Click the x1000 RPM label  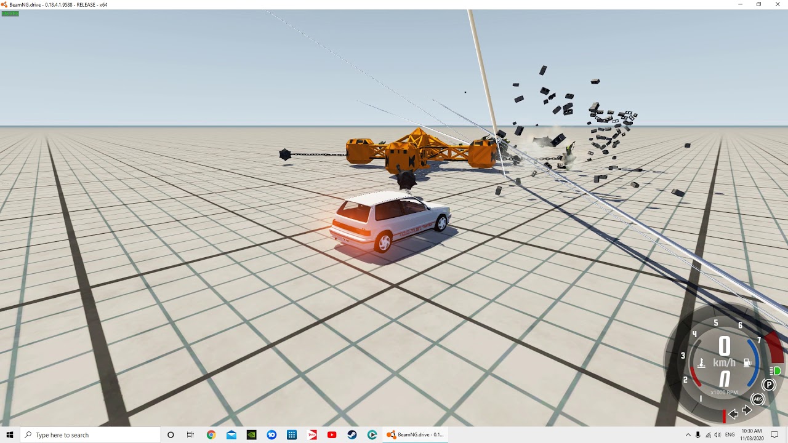point(724,393)
